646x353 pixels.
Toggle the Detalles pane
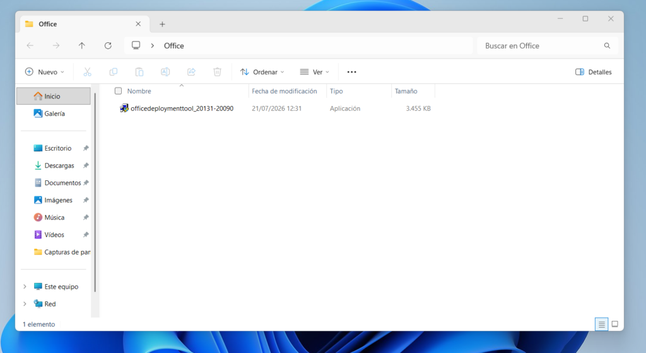tap(593, 72)
